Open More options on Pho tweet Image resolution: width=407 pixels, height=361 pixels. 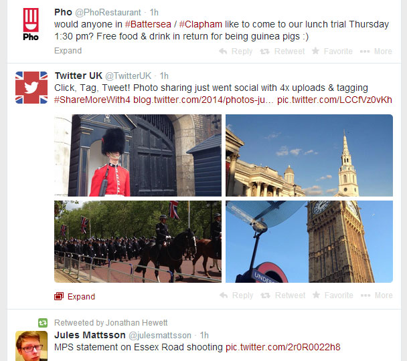coord(376,51)
